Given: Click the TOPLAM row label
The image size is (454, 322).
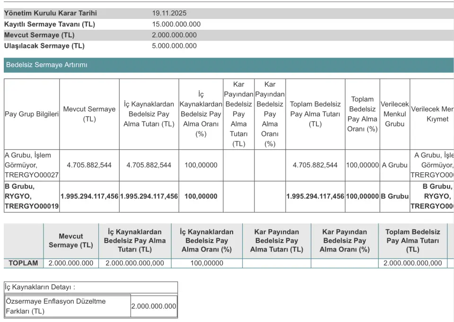Looking at the screenshot, I should coord(24,263).
